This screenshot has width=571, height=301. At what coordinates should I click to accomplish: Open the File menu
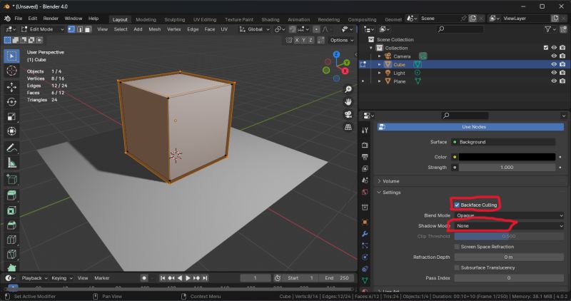coord(19,19)
